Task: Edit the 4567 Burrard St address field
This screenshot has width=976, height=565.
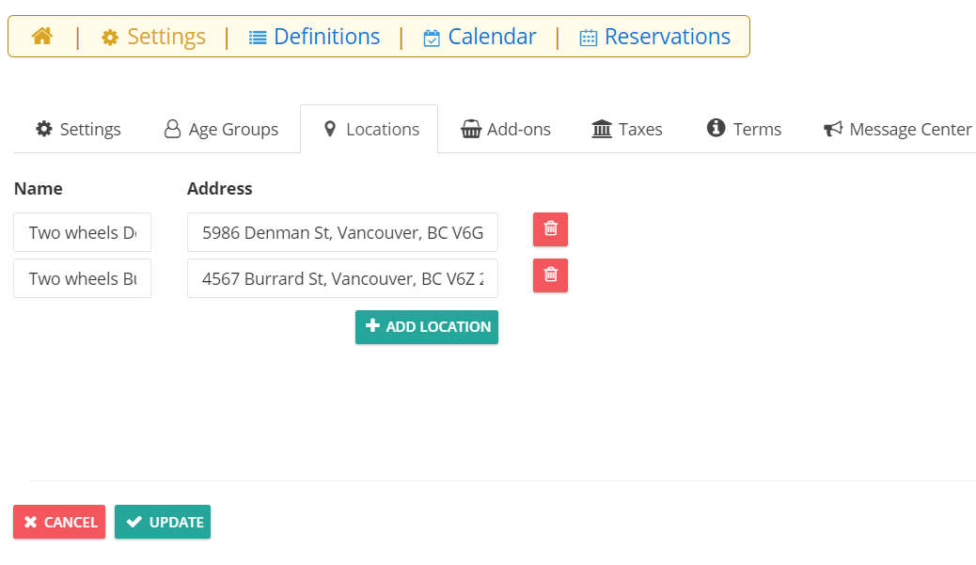Action: pos(342,279)
